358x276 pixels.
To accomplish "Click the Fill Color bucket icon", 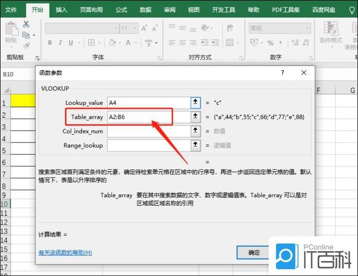I will tap(112, 42).
